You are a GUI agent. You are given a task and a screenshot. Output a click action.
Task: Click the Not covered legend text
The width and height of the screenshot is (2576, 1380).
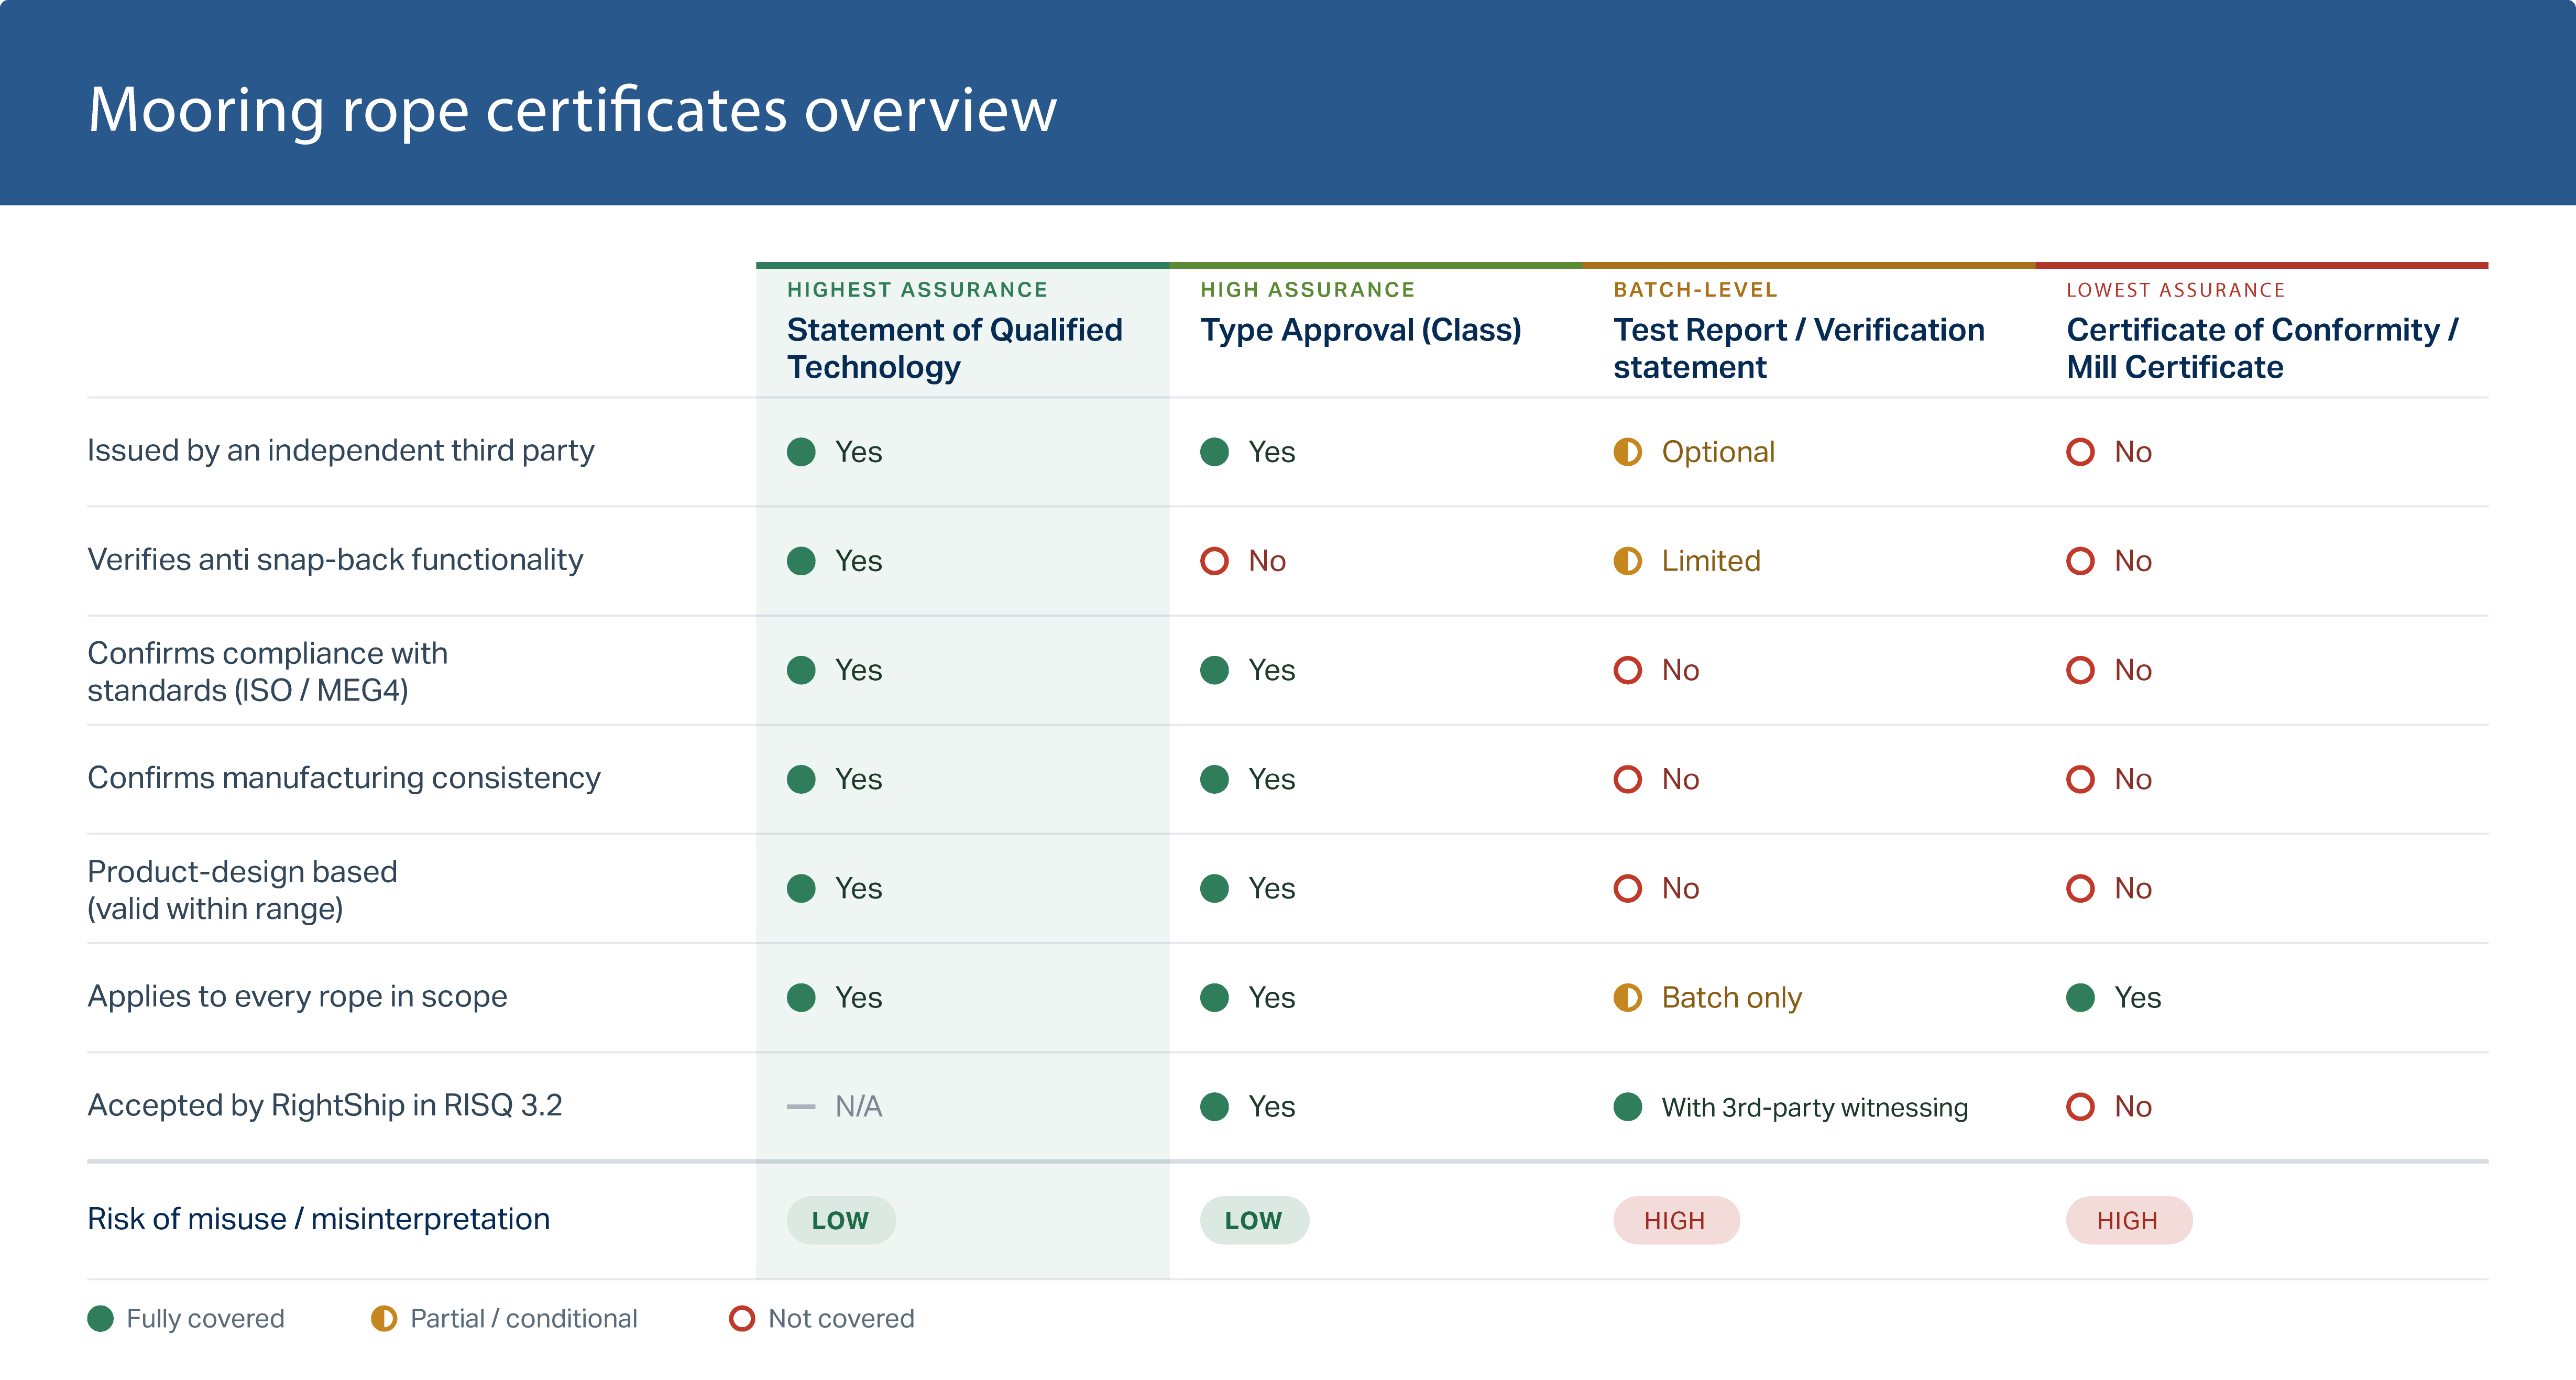coord(841,1319)
